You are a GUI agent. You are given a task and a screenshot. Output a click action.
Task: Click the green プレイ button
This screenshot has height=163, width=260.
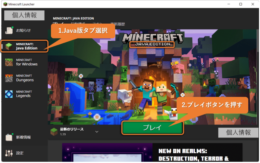tap(152, 128)
